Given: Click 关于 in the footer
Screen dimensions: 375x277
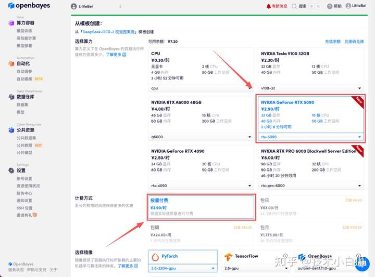Looking at the screenshot, I should [53, 270].
